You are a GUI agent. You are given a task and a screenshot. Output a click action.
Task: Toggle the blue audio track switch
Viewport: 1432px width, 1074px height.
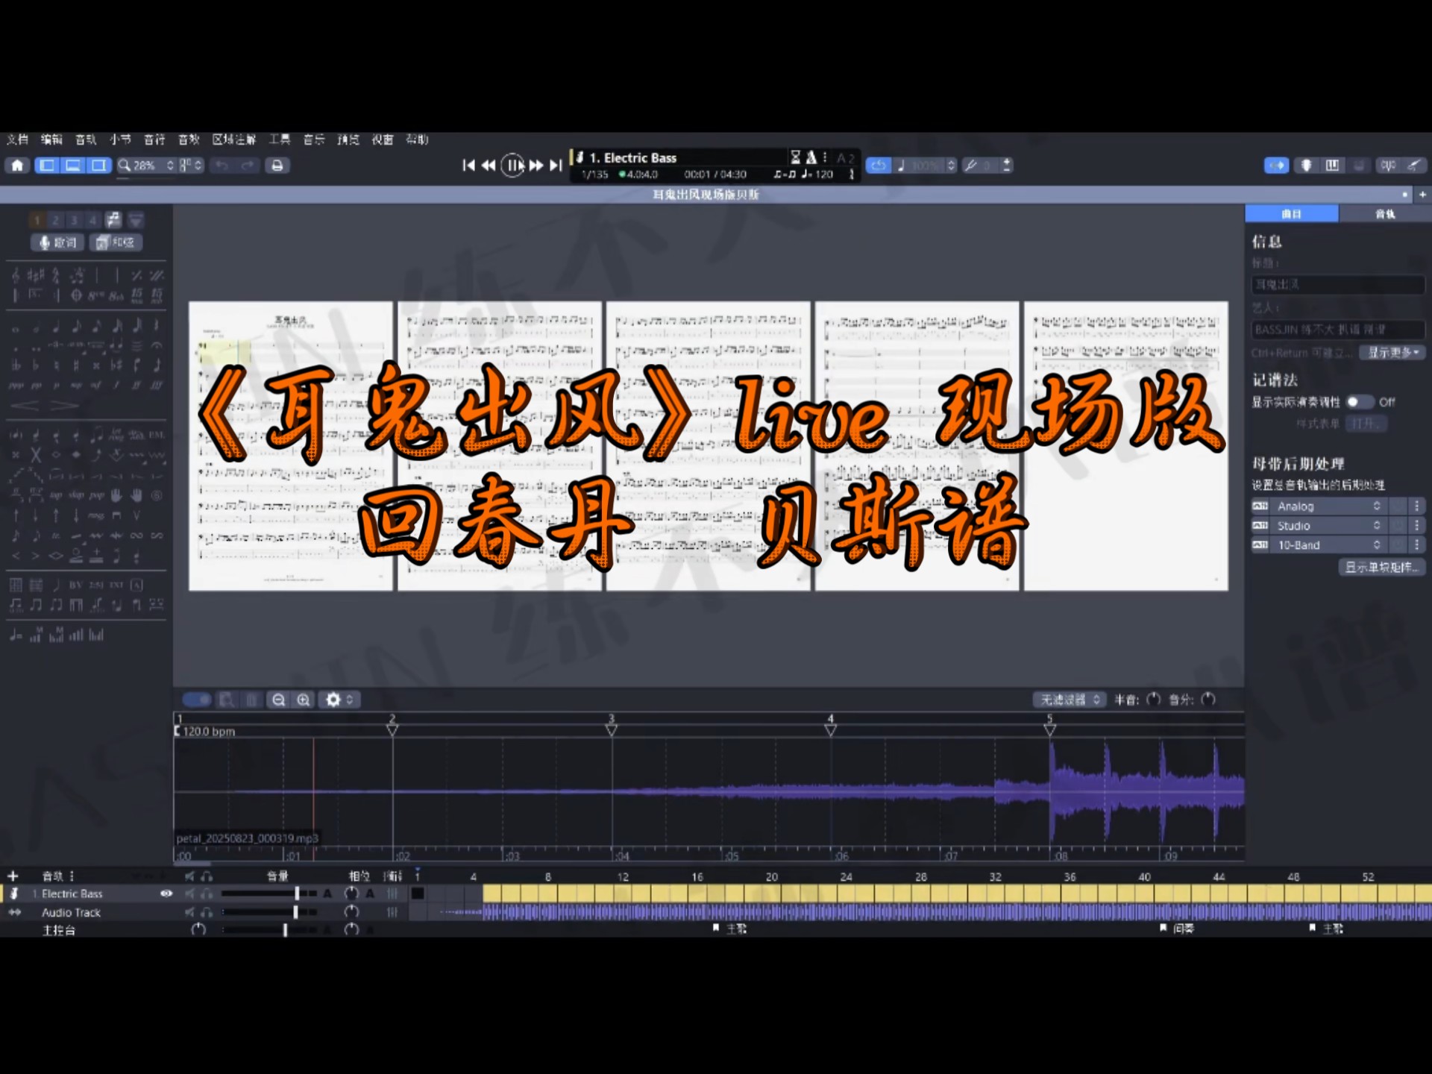point(198,700)
